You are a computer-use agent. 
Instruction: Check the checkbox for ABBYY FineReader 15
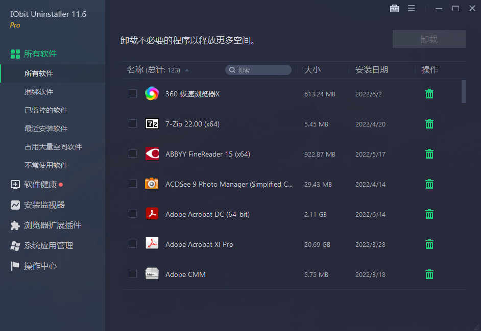pyautogui.click(x=133, y=154)
